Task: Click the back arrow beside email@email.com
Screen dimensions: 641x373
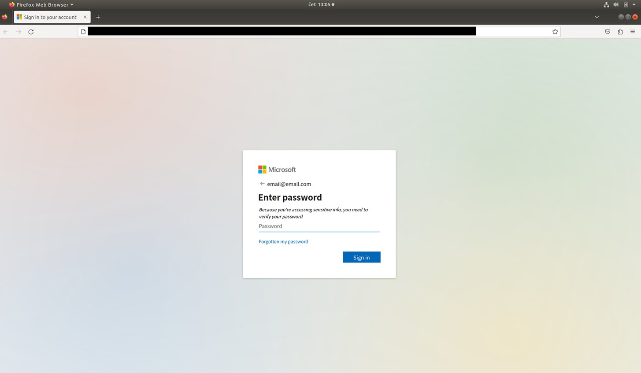Action: (262, 184)
